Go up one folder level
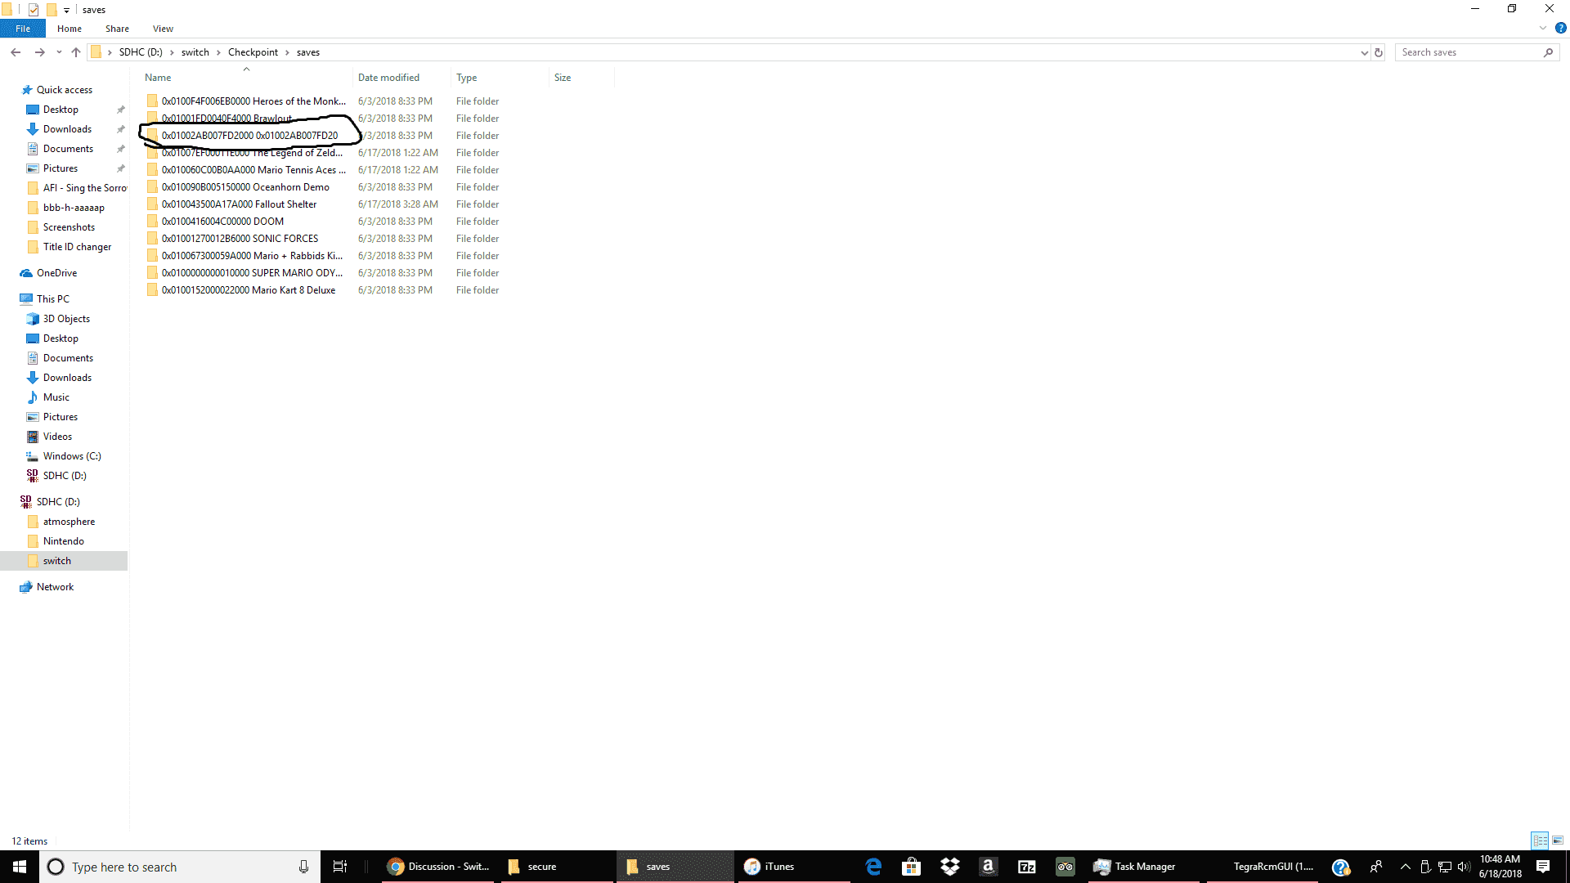 click(x=76, y=52)
